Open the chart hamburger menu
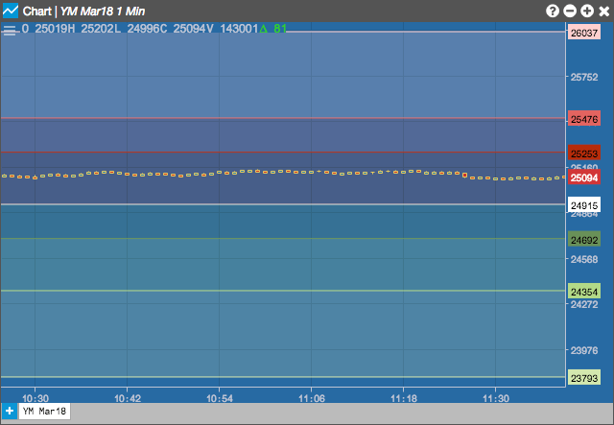The width and height of the screenshot is (614, 425). pyautogui.click(x=10, y=31)
